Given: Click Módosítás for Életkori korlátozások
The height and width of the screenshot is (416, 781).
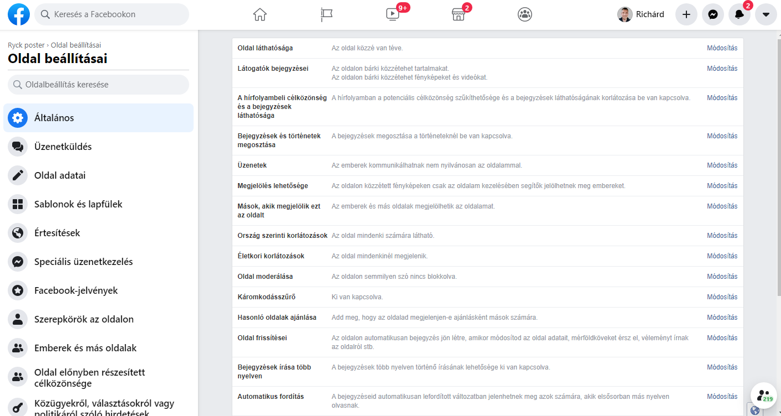Looking at the screenshot, I should click(x=722, y=256).
